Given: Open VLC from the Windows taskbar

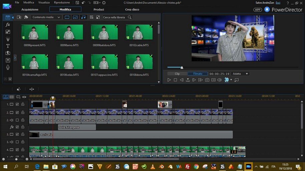Looking at the screenshot, I should pos(153,167).
